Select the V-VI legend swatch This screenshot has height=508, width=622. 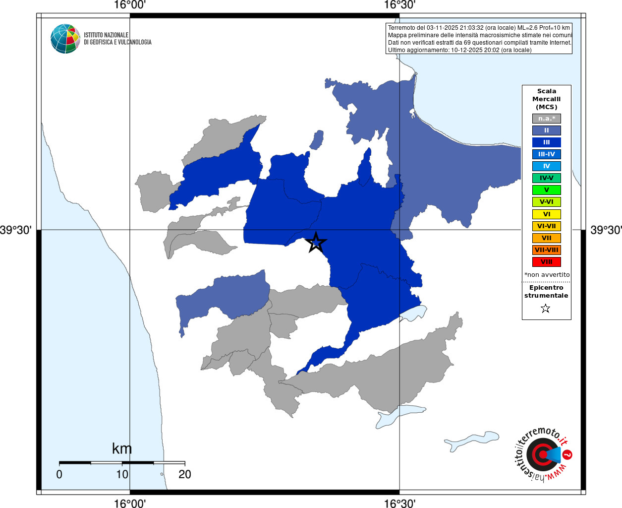point(547,202)
